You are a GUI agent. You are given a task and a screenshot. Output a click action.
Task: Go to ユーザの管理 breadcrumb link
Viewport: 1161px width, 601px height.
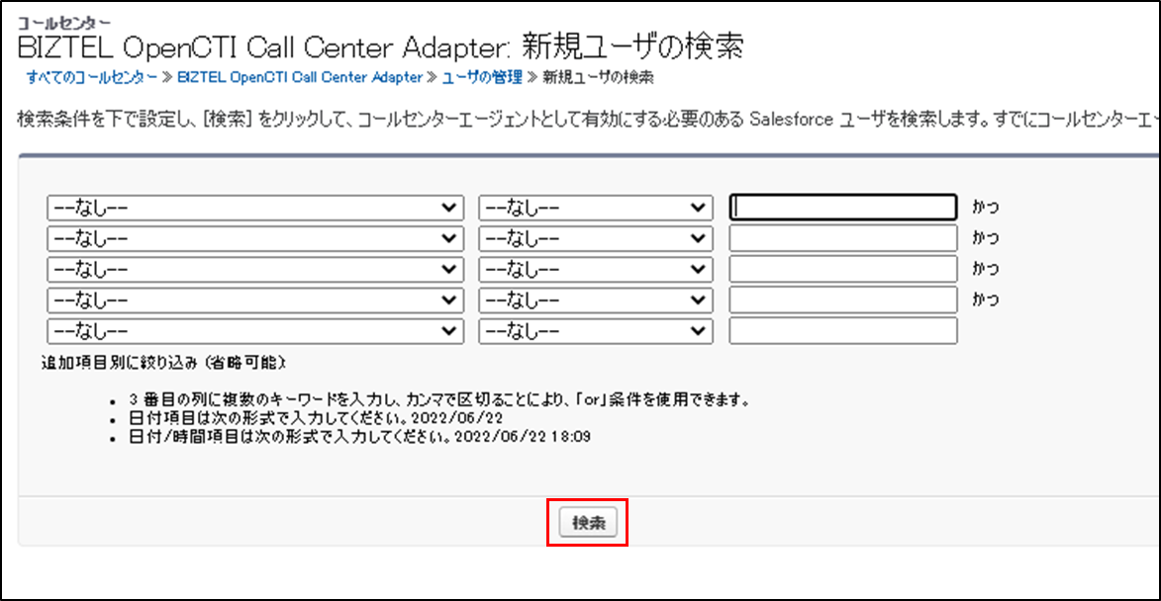(482, 77)
